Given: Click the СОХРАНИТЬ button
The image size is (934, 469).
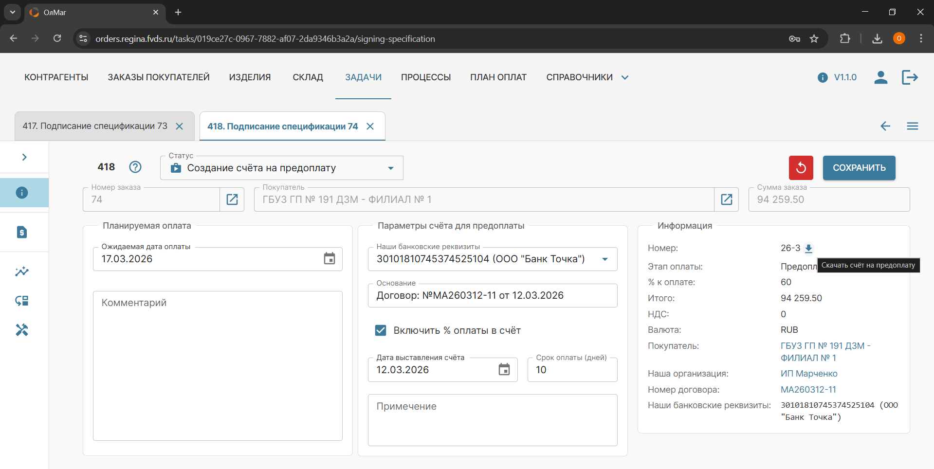Looking at the screenshot, I should click(x=859, y=168).
